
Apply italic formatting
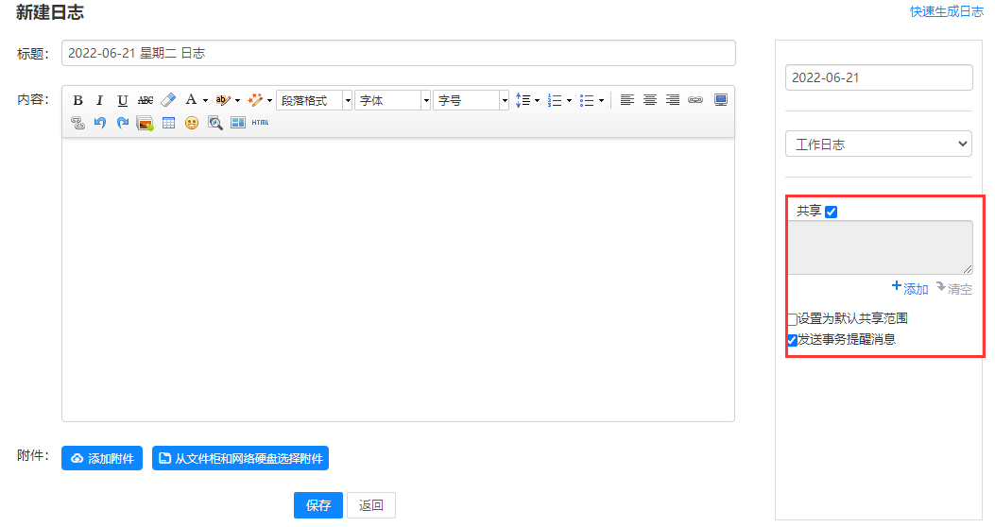tap(100, 100)
